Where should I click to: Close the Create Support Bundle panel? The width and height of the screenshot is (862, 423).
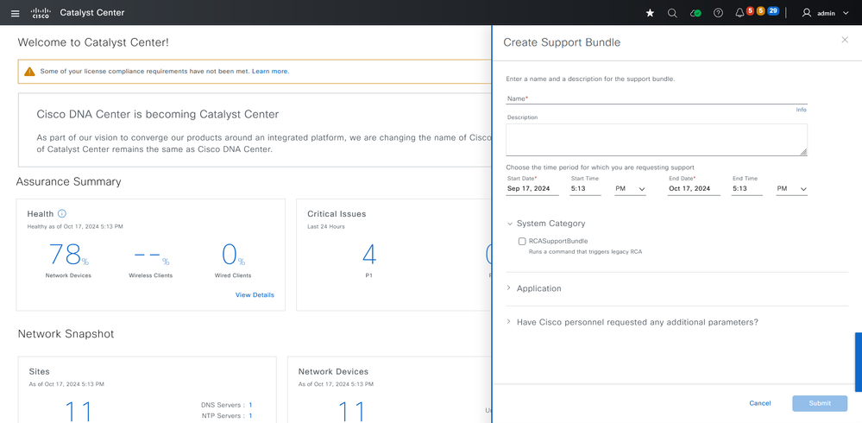[x=845, y=40]
